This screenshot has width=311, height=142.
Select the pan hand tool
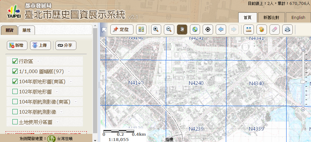(182, 30)
